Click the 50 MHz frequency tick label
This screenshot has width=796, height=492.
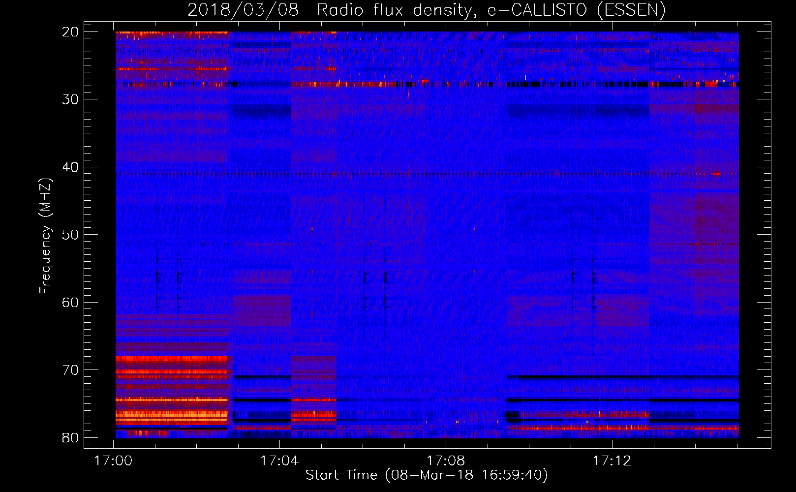[x=70, y=235]
